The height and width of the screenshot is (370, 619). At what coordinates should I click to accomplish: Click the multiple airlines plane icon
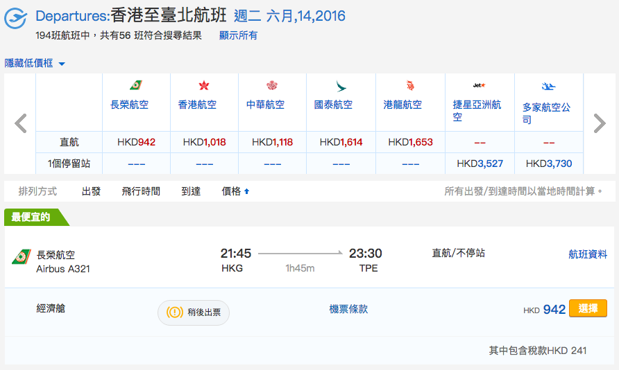548,86
